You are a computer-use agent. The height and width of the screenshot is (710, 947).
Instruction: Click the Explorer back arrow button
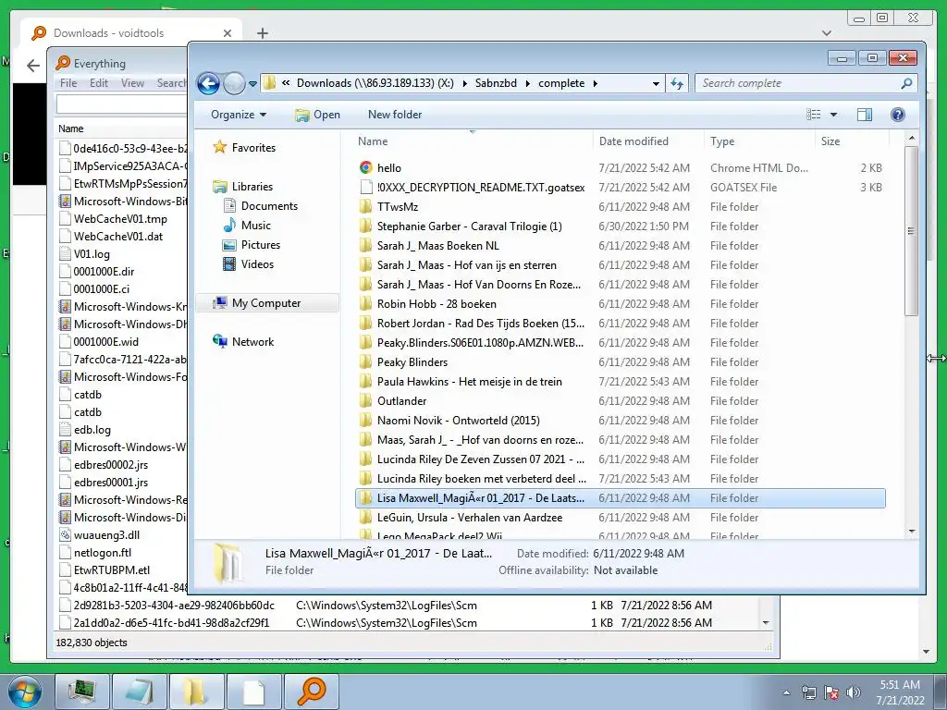click(208, 83)
